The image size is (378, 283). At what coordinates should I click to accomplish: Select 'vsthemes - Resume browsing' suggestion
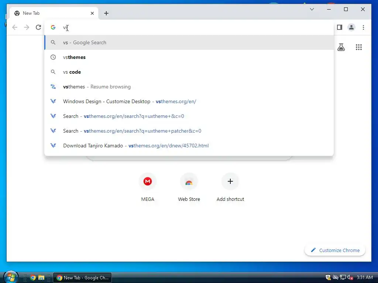189,87
